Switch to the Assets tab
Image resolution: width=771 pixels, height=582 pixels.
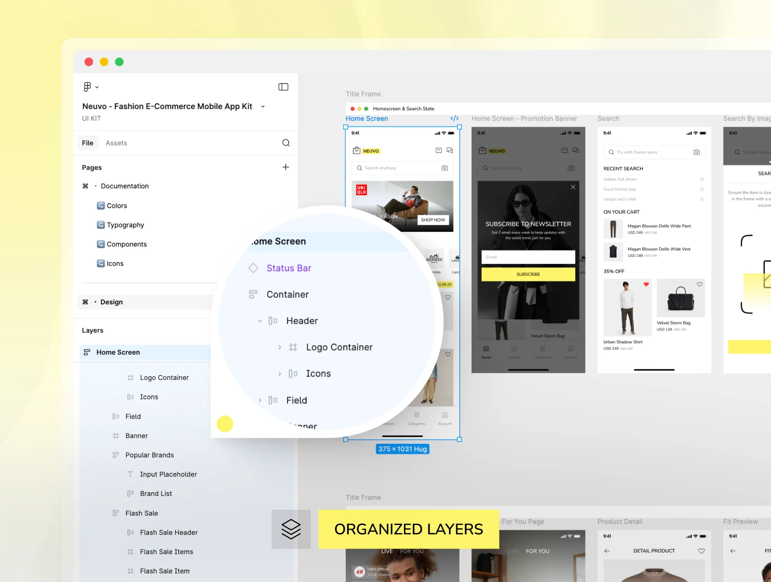click(x=117, y=143)
